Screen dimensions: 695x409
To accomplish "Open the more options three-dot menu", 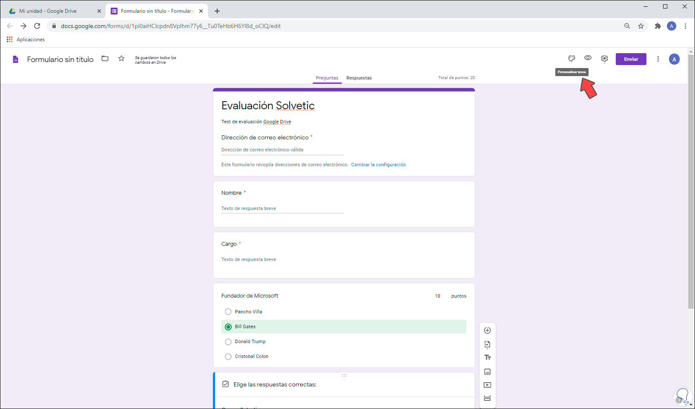I will [658, 59].
